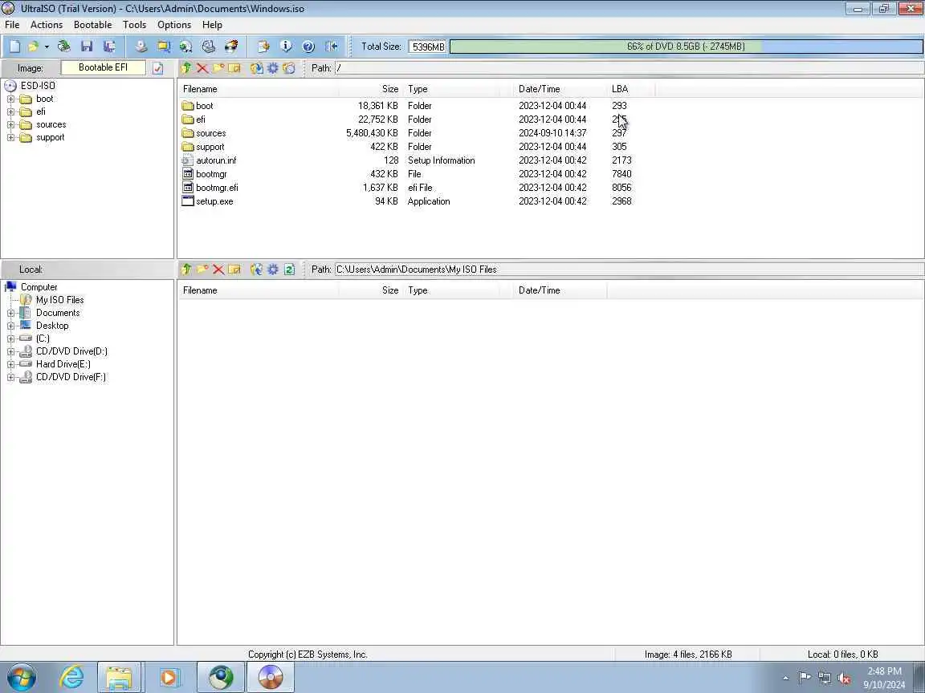Click the Image pane Path field
Viewport: 925px width, 693px height.
pyautogui.click(x=629, y=68)
